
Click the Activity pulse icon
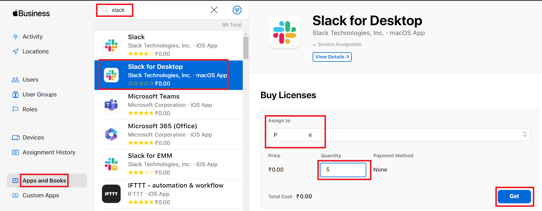point(15,37)
